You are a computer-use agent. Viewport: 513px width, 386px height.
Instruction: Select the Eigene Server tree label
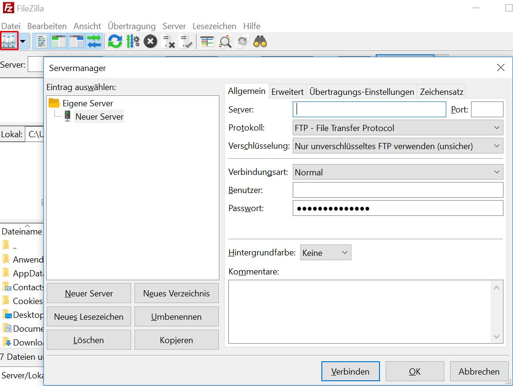coord(88,103)
